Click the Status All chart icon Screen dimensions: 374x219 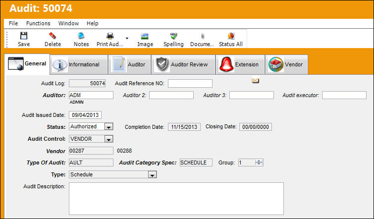[231, 36]
